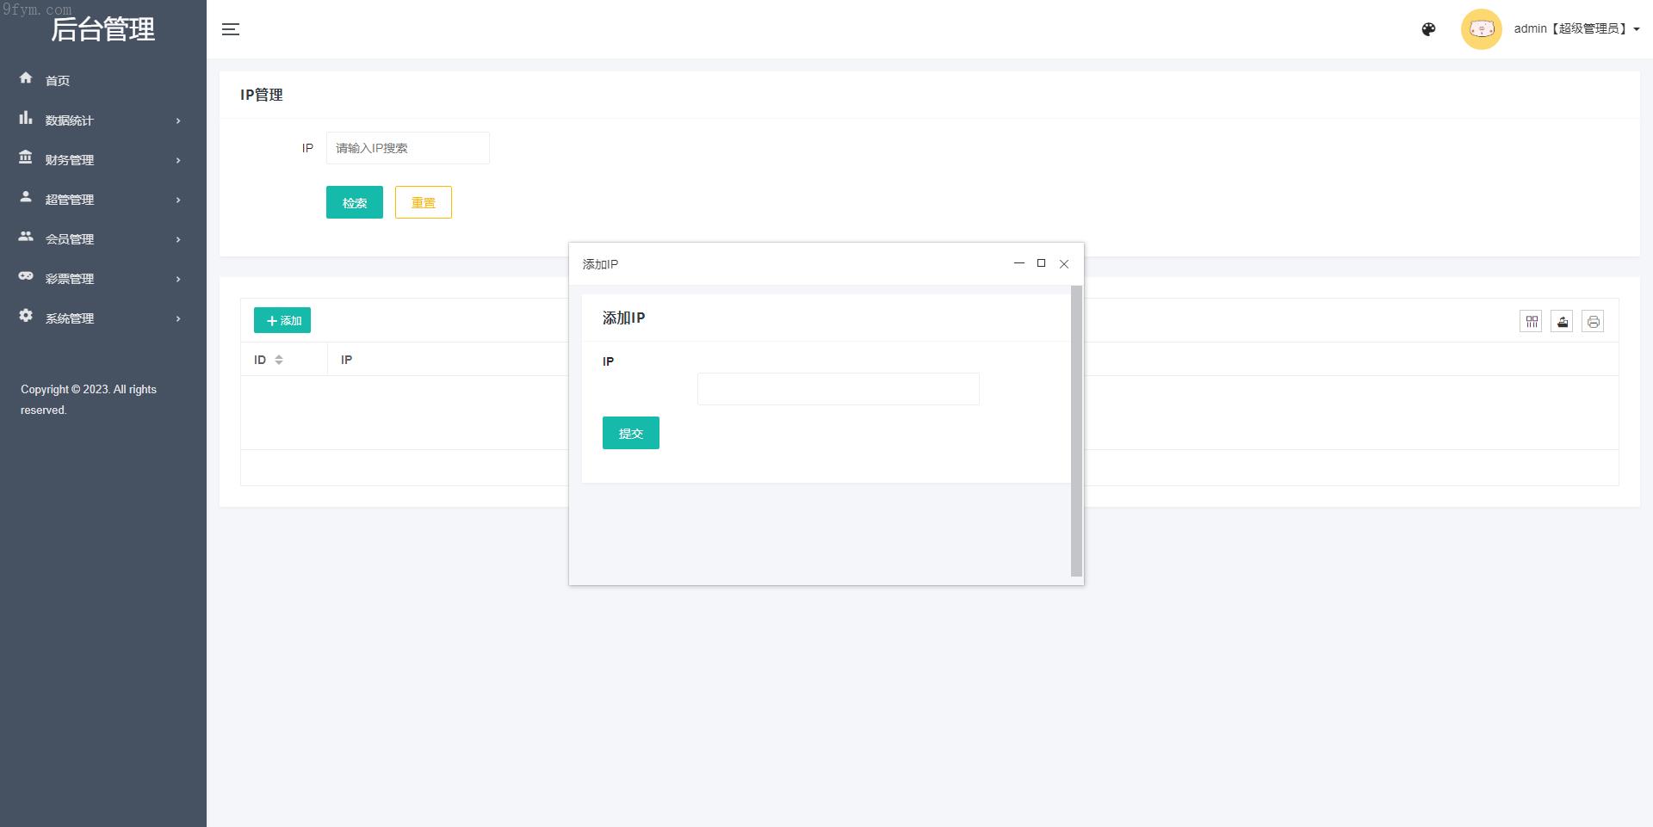Click the print table icon
Image resolution: width=1653 pixels, height=827 pixels.
tap(1593, 322)
